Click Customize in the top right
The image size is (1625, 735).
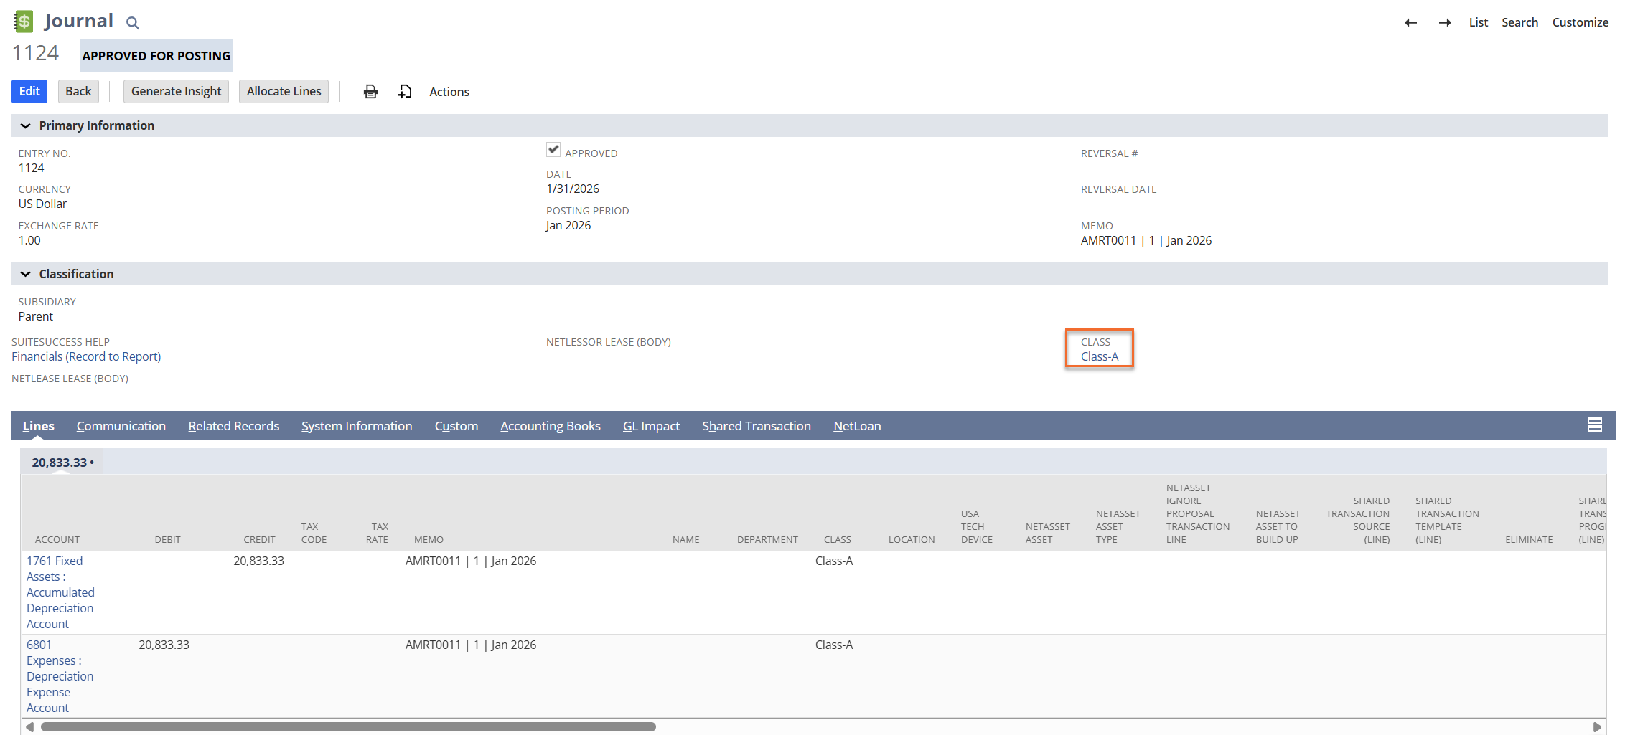[x=1580, y=22]
